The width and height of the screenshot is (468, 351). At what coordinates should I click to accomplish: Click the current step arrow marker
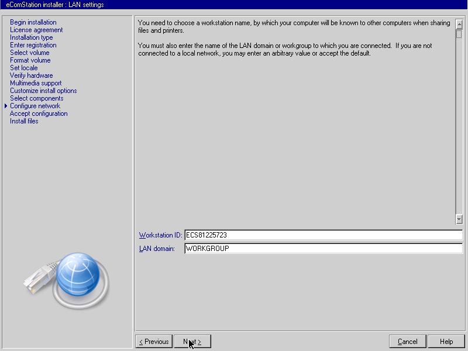click(x=6, y=106)
